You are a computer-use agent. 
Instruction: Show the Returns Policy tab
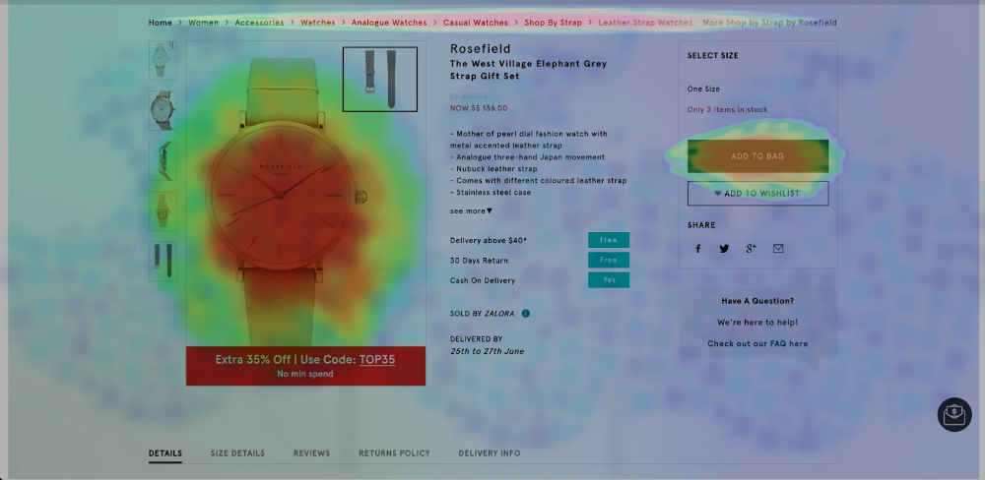click(394, 453)
